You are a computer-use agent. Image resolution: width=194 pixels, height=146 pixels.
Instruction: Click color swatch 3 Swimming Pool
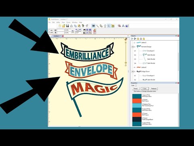137,105
